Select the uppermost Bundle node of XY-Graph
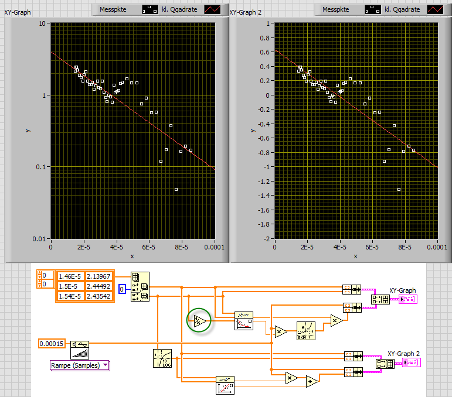Screen dimensions: 452x397 pyautogui.click(x=352, y=289)
